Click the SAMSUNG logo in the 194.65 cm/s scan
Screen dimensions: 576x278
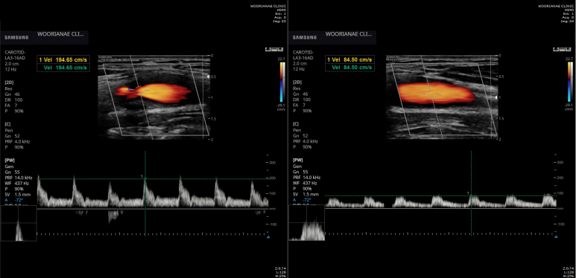(x=16, y=37)
